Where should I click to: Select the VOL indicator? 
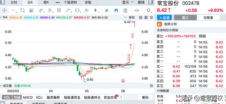[x=7, y=97]
